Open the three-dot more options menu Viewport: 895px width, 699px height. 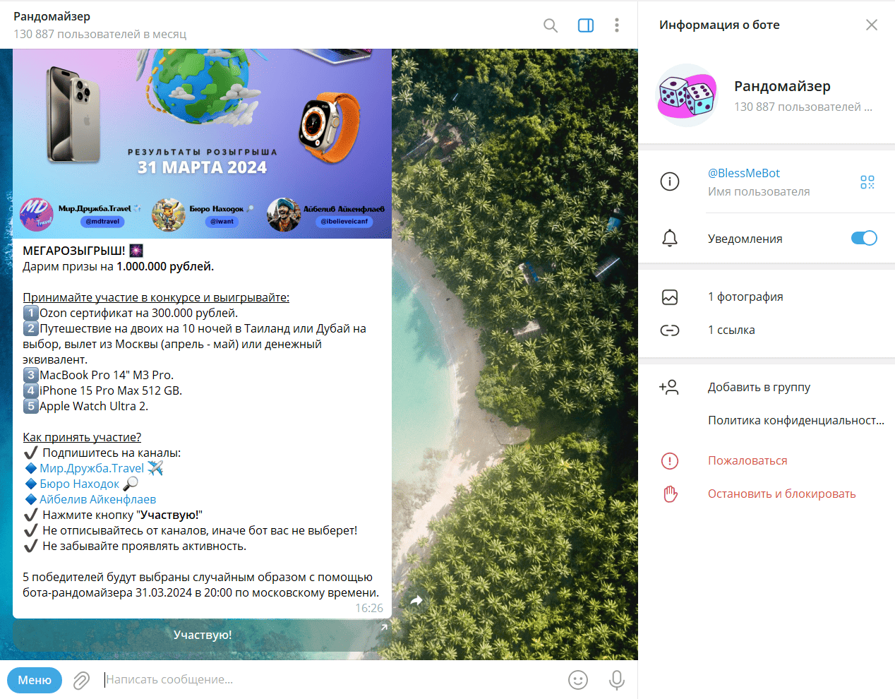coord(617,25)
